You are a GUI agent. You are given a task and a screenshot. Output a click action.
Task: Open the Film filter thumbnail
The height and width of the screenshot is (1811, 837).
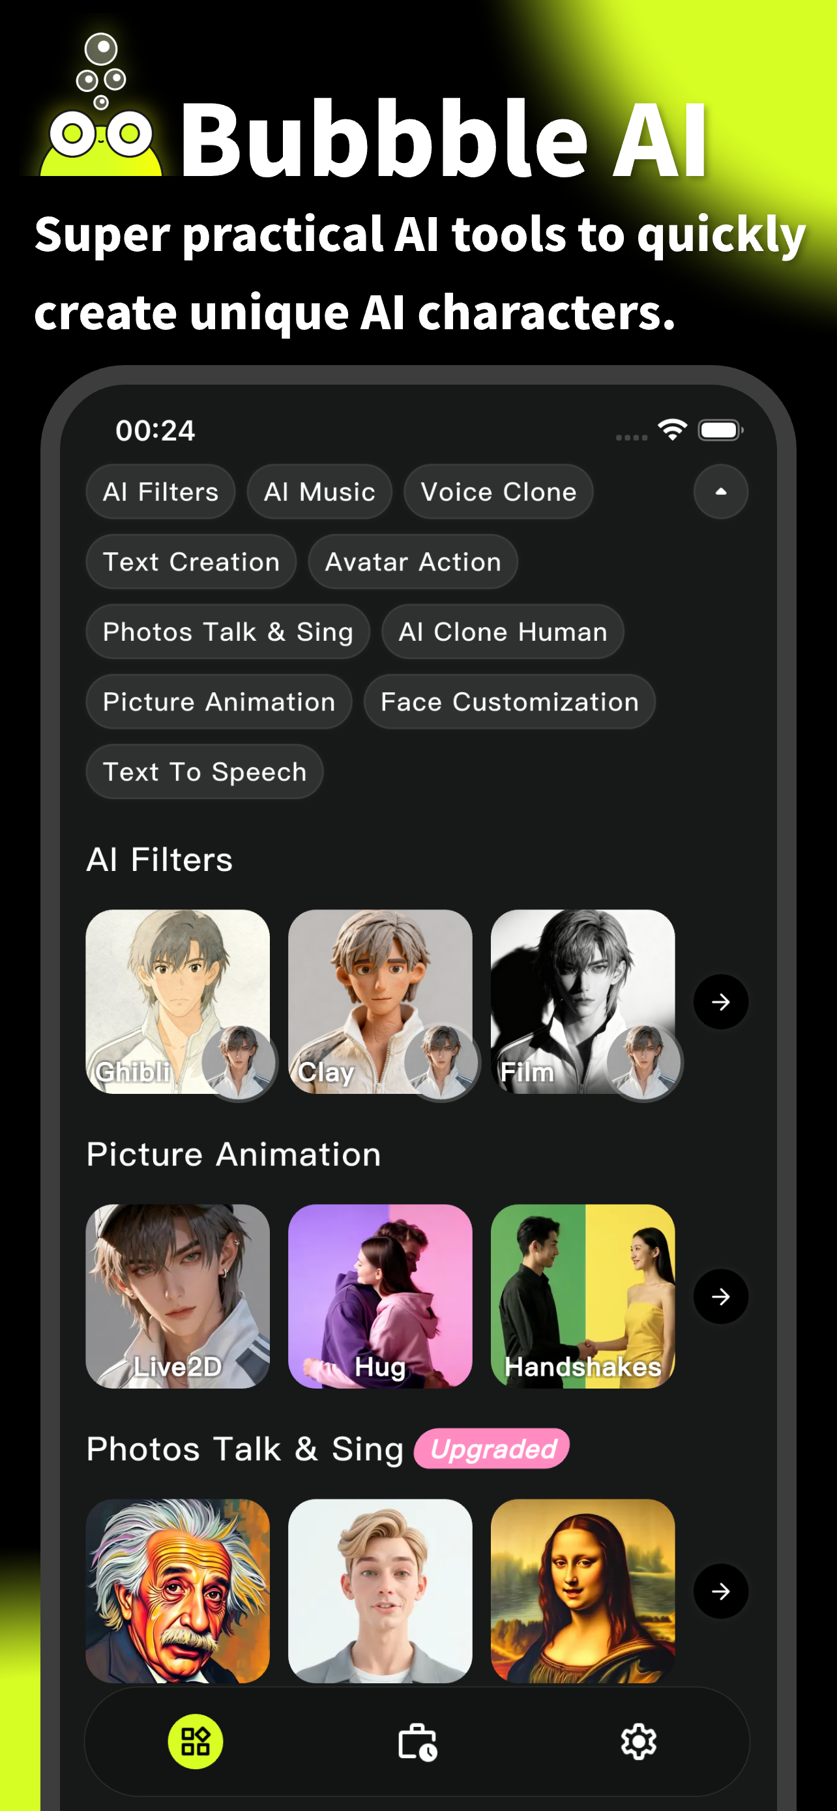pyautogui.click(x=583, y=1002)
